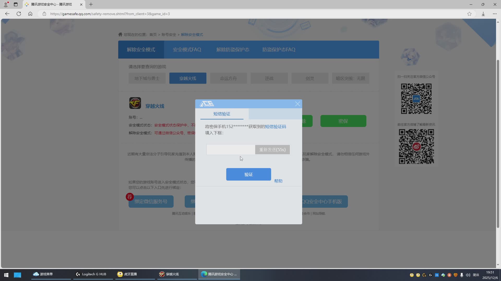
Task: Open Logitech G HUB from taskbar
Action: click(91, 274)
